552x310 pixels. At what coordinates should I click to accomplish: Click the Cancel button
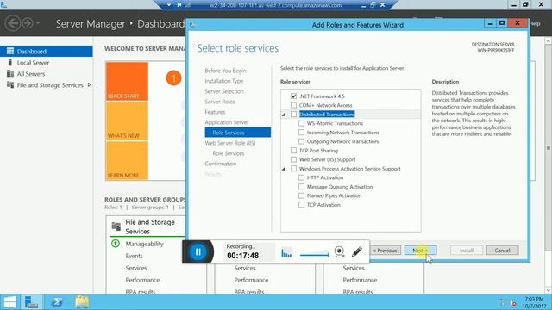click(502, 251)
